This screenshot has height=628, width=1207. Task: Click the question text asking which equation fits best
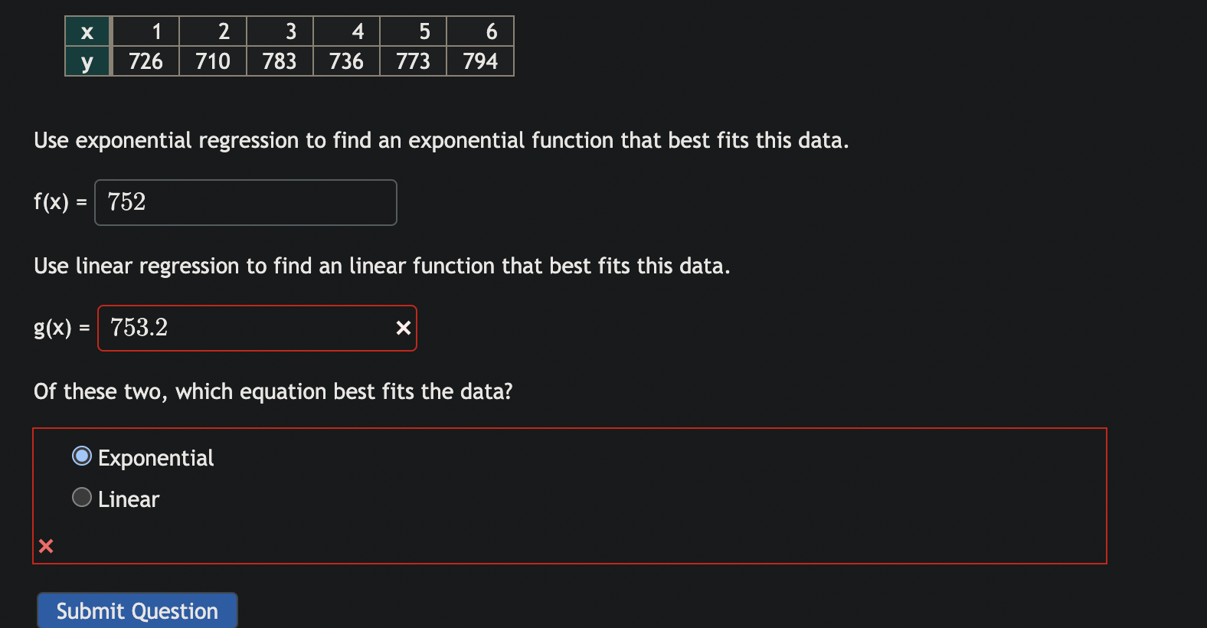pyautogui.click(x=273, y=391)
